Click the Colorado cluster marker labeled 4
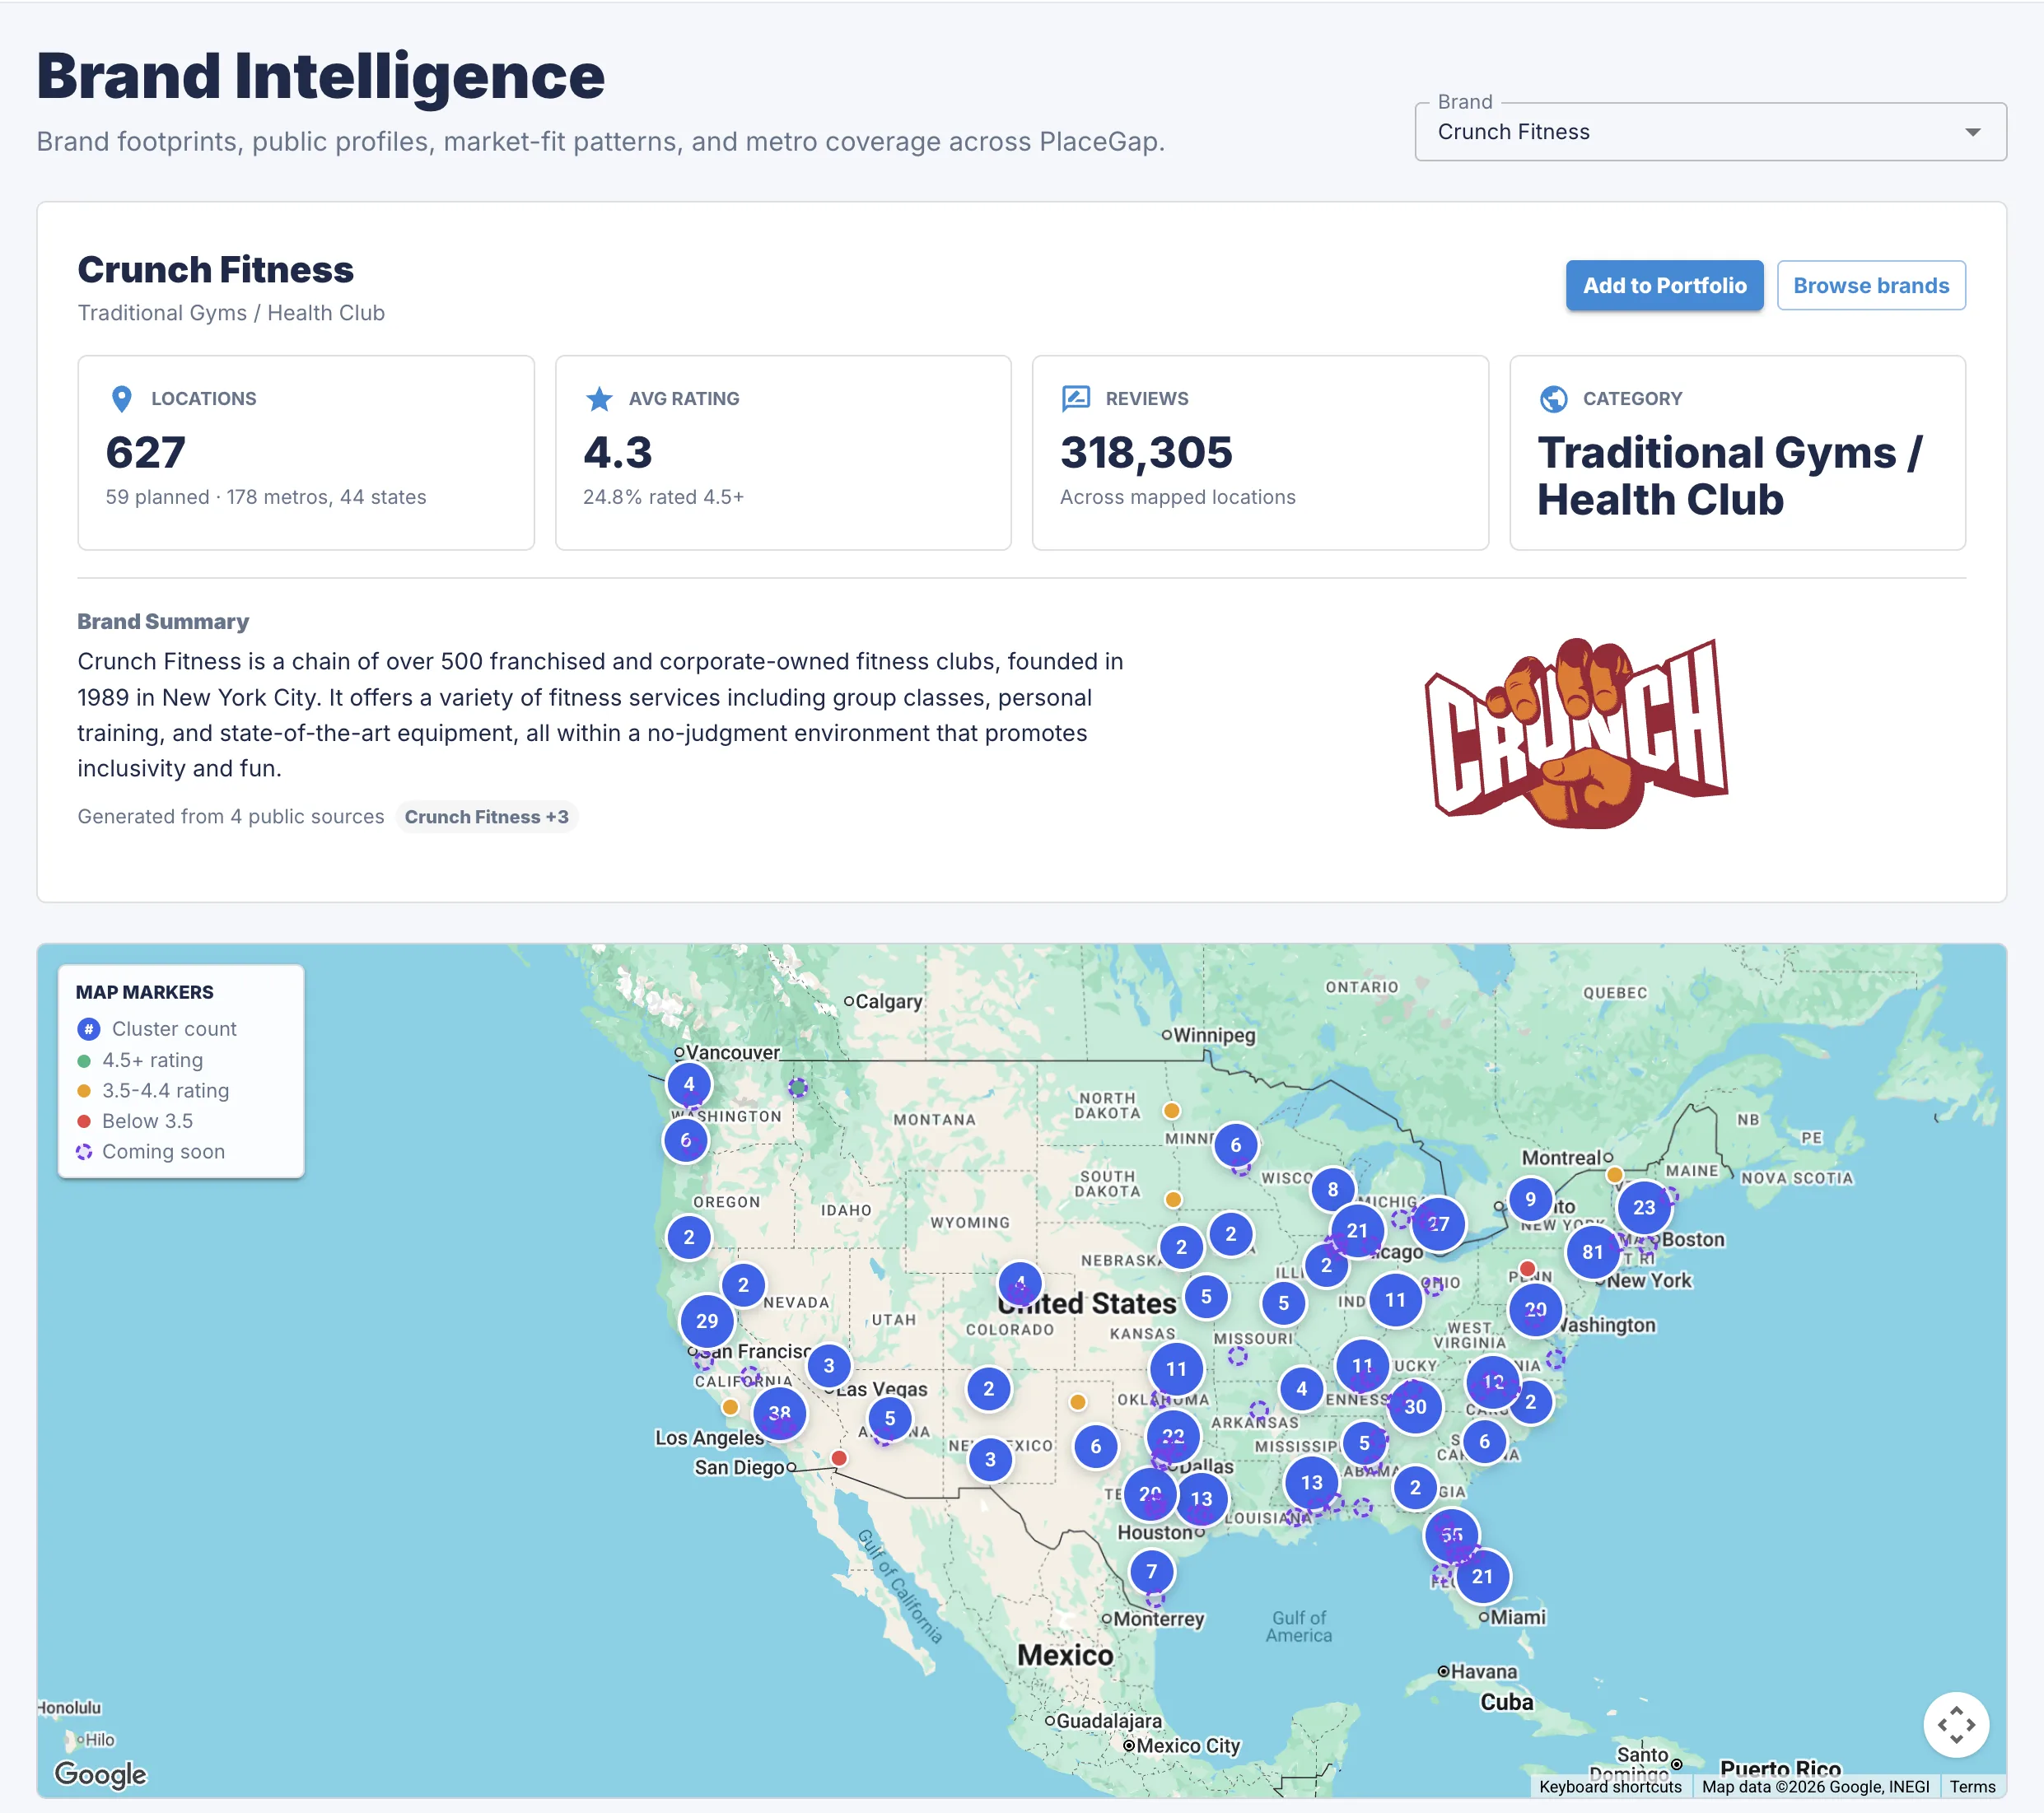This screenshot has width=2044, height=1813. pos(1020,1283)
